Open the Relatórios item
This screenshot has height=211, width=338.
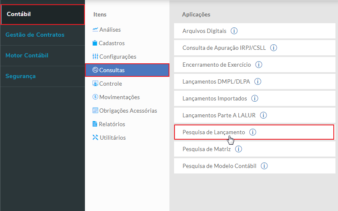tap(112, 124)
